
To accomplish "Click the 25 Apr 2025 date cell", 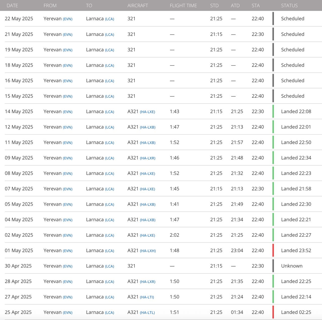I will 18,312.
